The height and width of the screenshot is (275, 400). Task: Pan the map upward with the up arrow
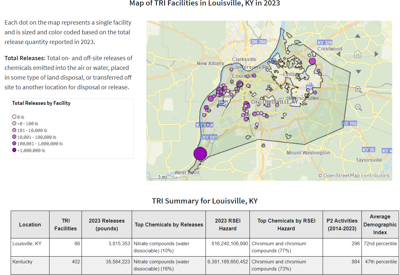[x=358, y=36]
